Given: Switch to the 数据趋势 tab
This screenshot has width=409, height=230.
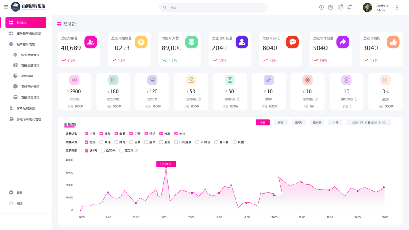Looking at the screenshot, I should 70,125.
